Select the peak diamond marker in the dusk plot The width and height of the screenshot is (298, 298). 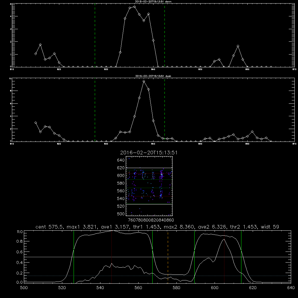[144, 81]
